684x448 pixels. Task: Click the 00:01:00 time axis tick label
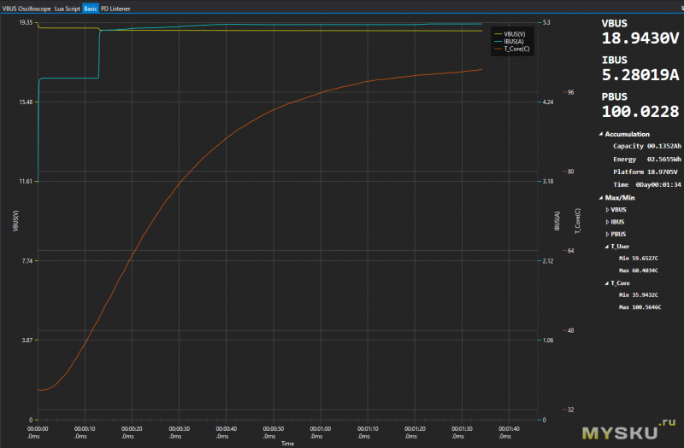click(x=320, y=432)
